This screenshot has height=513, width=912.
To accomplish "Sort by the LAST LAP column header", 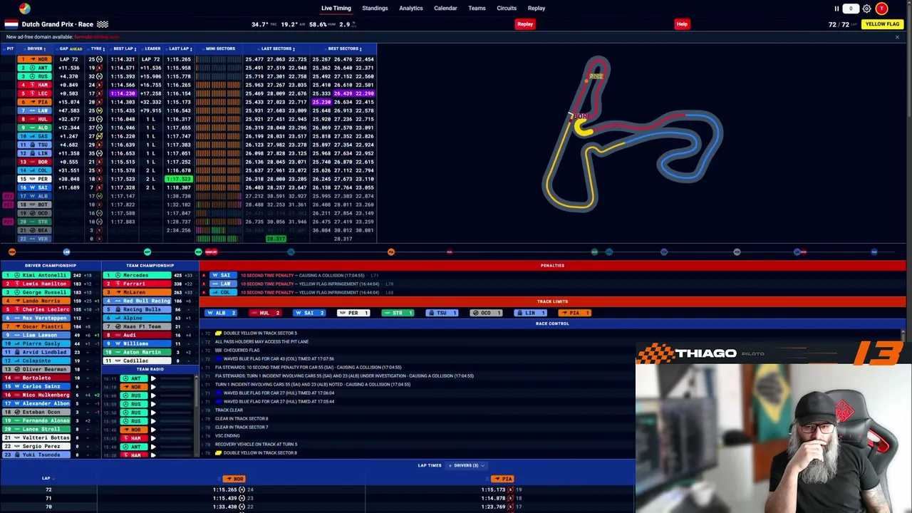I will point(180,48).
